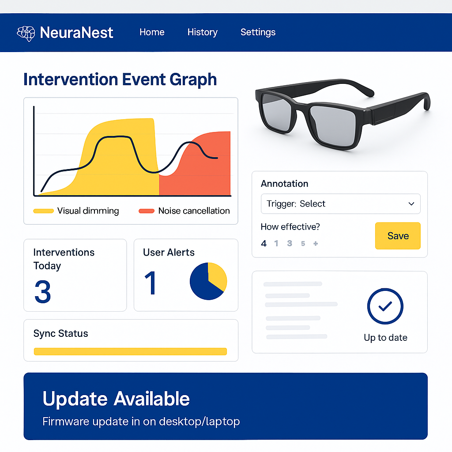This screenshot has width=452, height=452.
Task: Select effectiveness rating 1
Action: (276, 243)
